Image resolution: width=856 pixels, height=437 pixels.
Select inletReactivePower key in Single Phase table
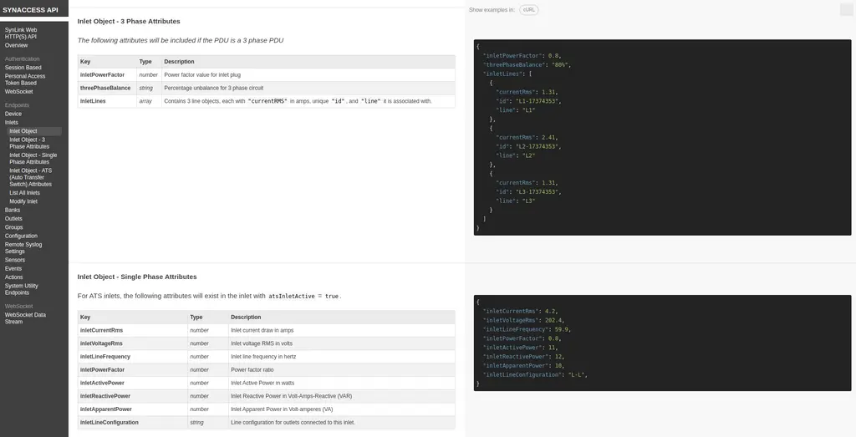105,396
